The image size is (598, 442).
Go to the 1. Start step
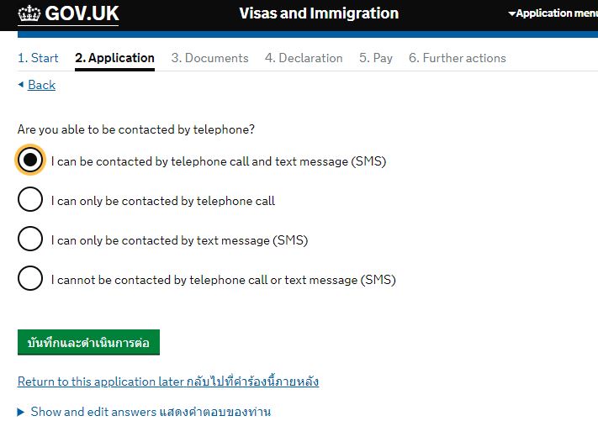(38, 58)
